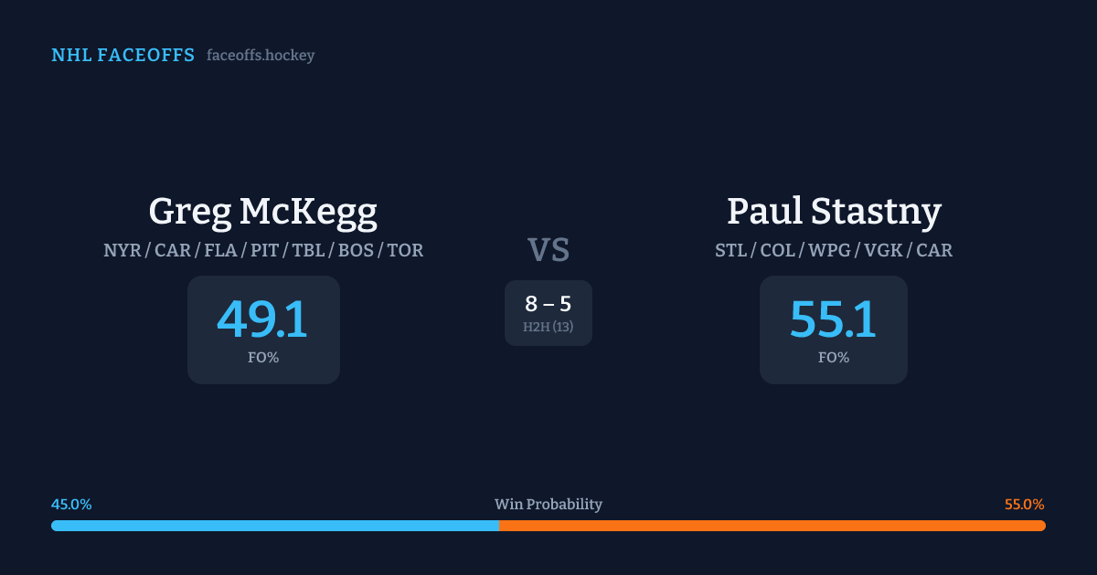Click the NHL FACEOFFS header title
The height and width of the screenshot is (575, 1097).
pyautogui.click(x=122, y=56)
